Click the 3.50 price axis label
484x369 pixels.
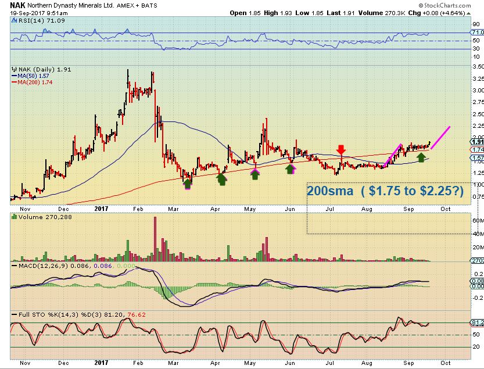point(478,66)
